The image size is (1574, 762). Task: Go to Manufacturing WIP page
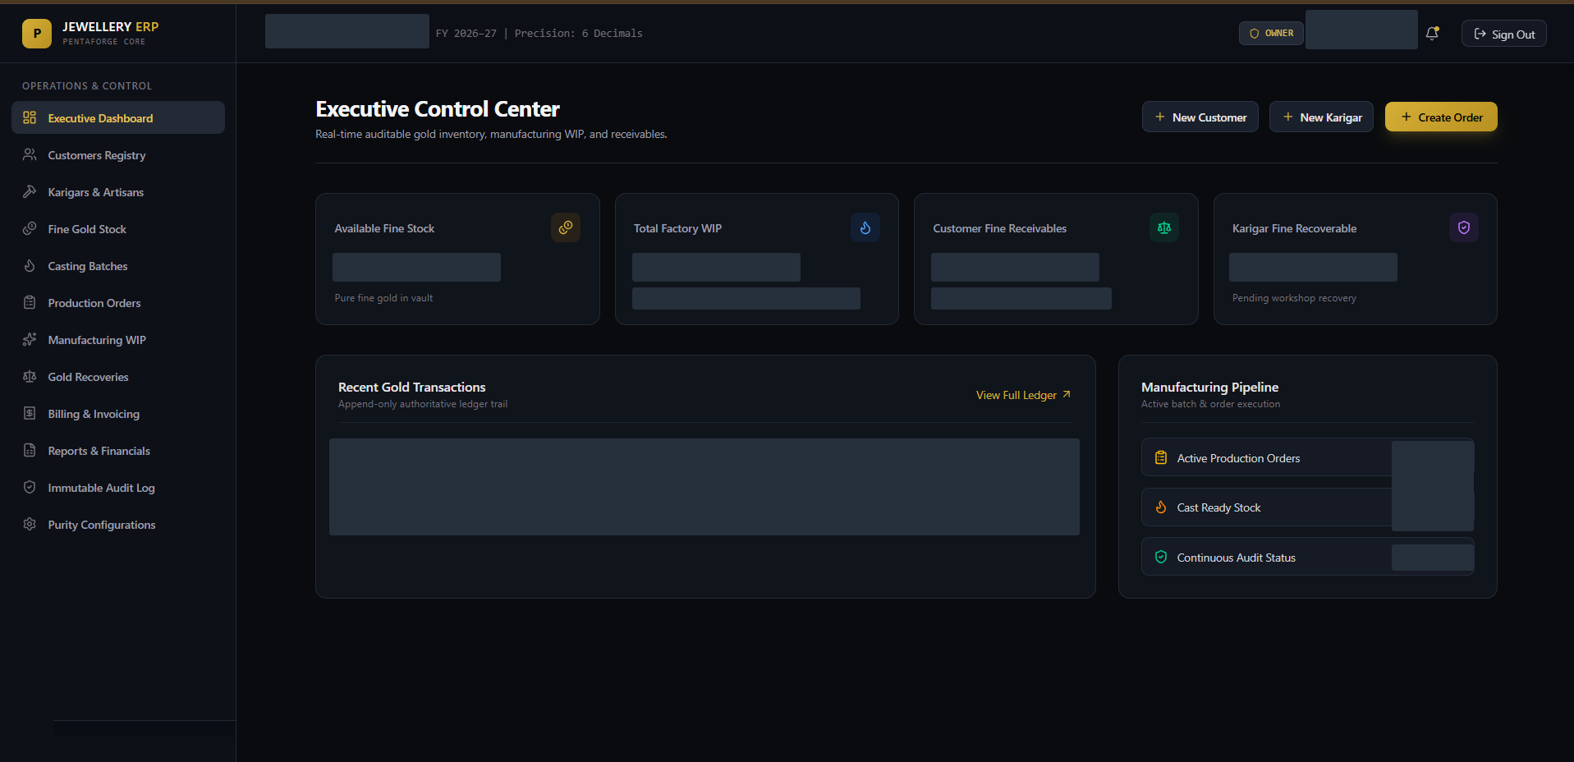(x=118, y=339)
